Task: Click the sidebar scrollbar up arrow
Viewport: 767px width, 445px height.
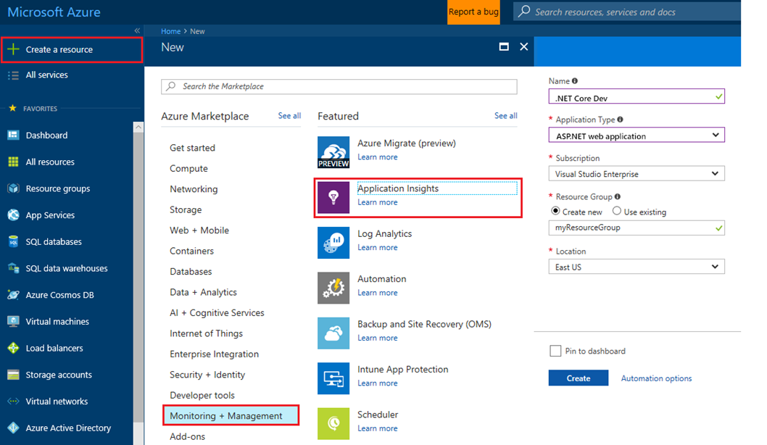Action: (138, 127)
